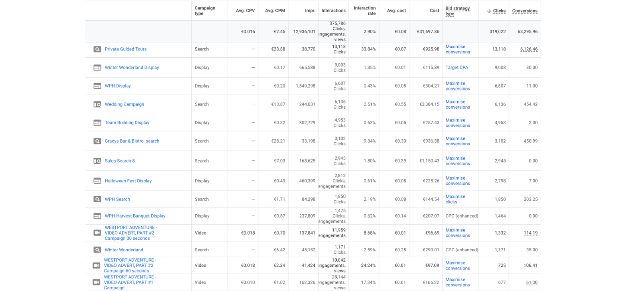Click display campaign icon beside WPH Display
Viewport: 626px width, 291px height.
pyautogui.click(x=97, y=86)
